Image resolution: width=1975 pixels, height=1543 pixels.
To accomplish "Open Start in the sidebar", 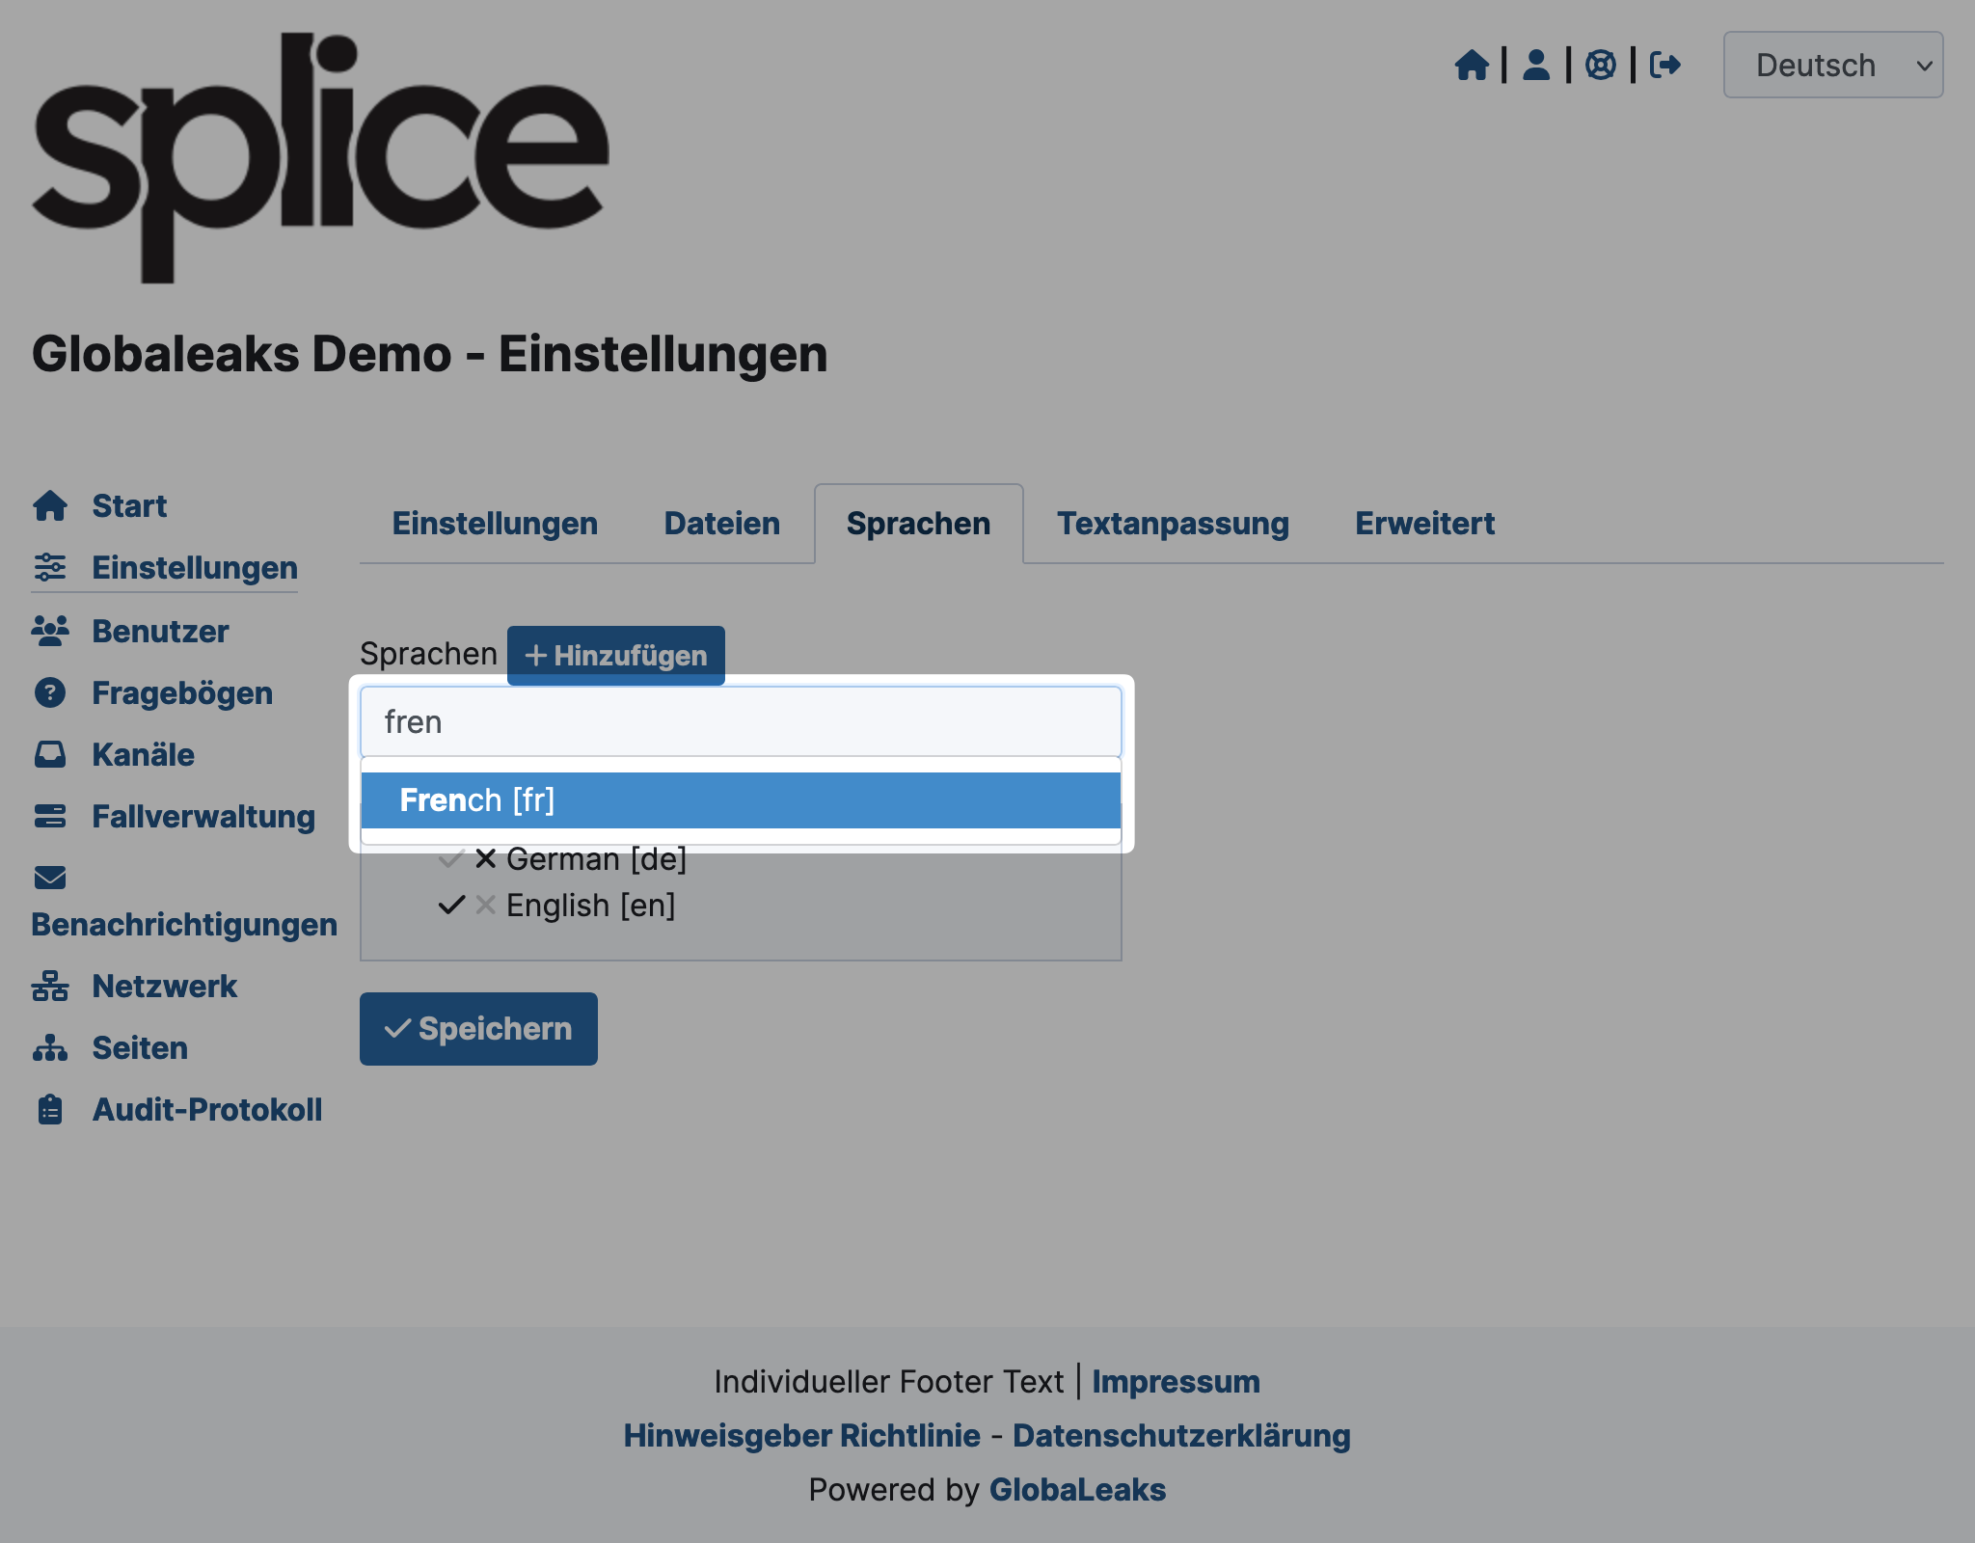I will [129, 505].
